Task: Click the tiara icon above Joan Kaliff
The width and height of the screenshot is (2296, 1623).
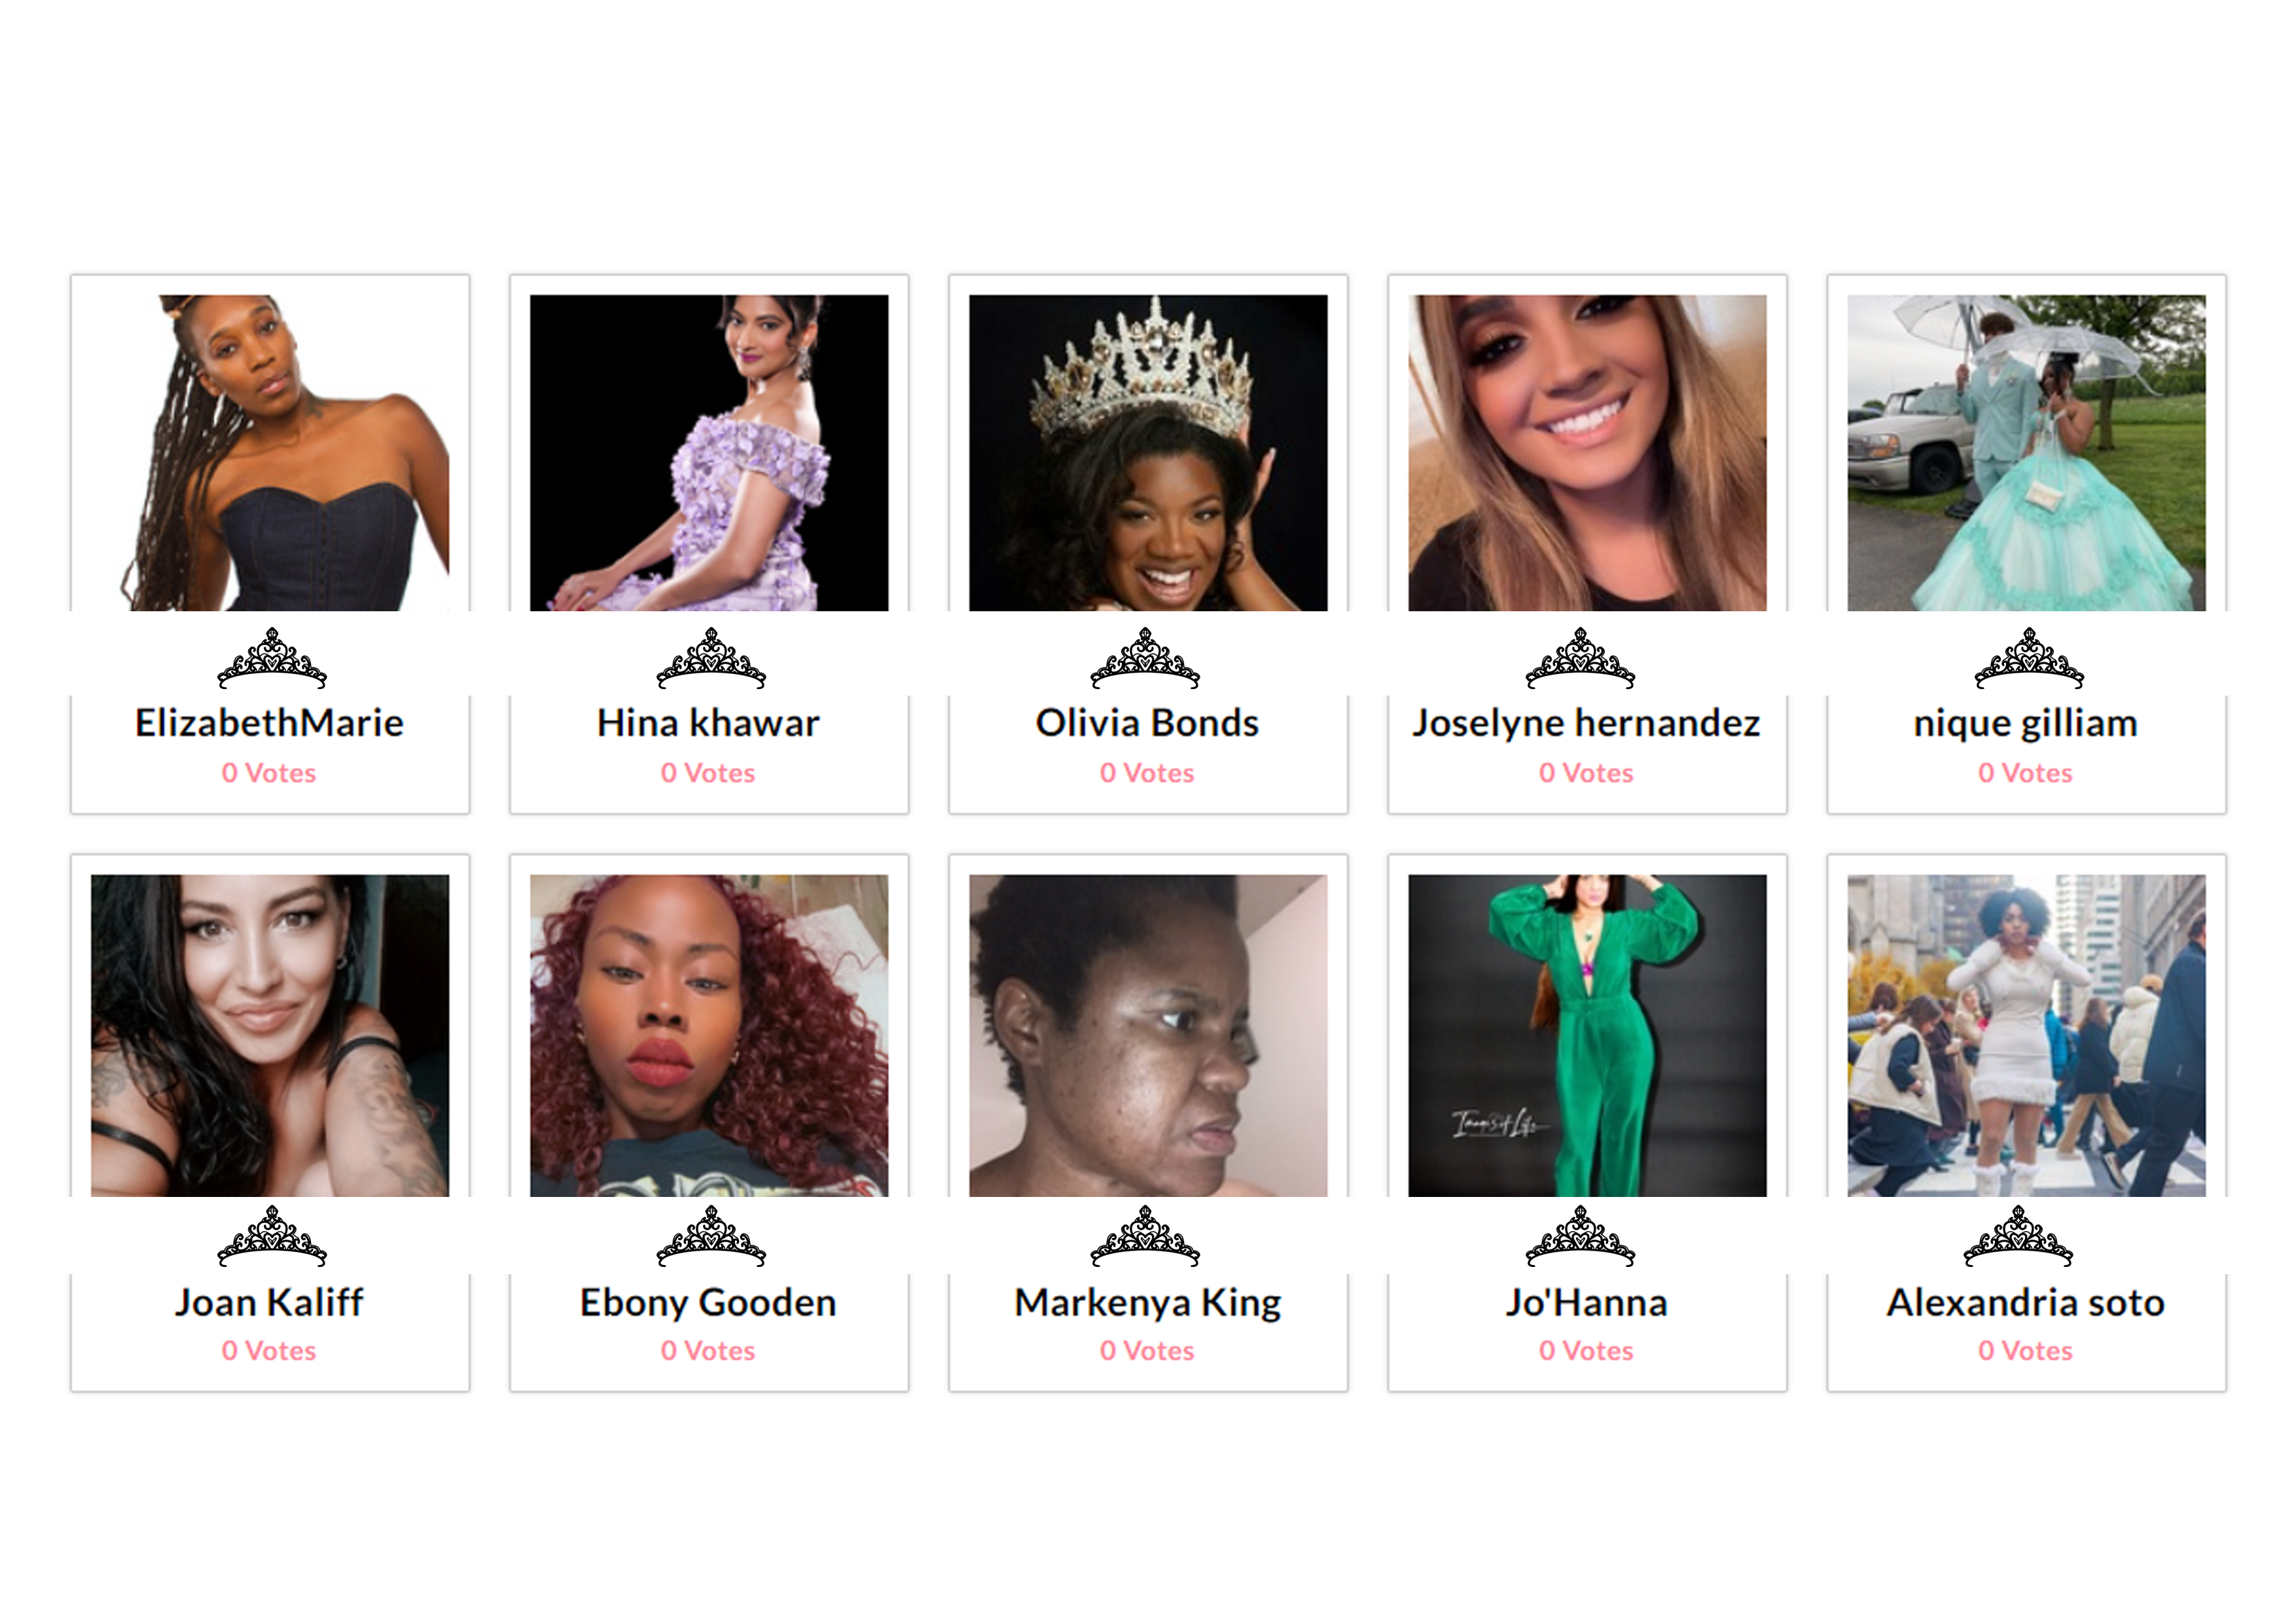Action: pos(272,1236)
